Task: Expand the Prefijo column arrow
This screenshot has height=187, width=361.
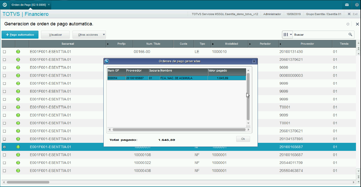Action: pos(108,44)
